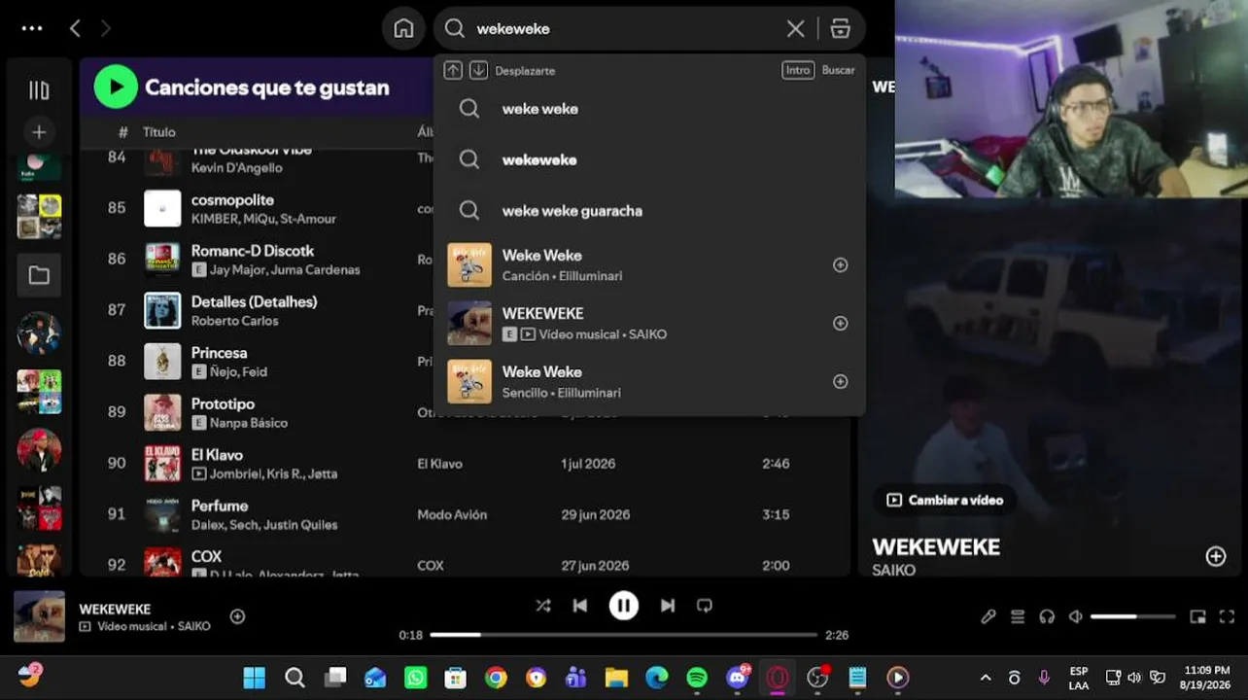
Task: Show lyrics with the microphone icon
Action: pos(988,616)
